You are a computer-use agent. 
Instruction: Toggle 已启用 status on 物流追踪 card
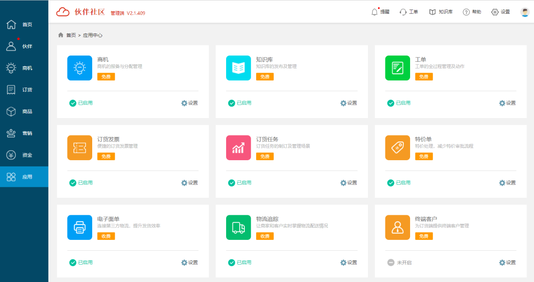point(240,262)
